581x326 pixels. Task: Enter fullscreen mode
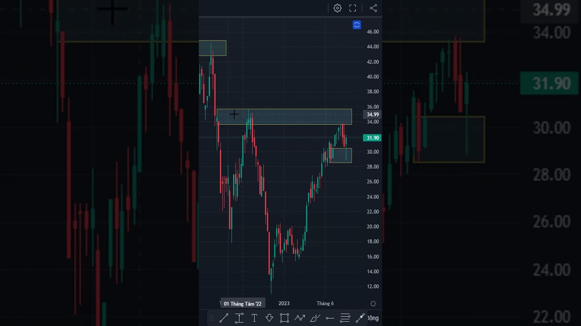tap(353, 8)
